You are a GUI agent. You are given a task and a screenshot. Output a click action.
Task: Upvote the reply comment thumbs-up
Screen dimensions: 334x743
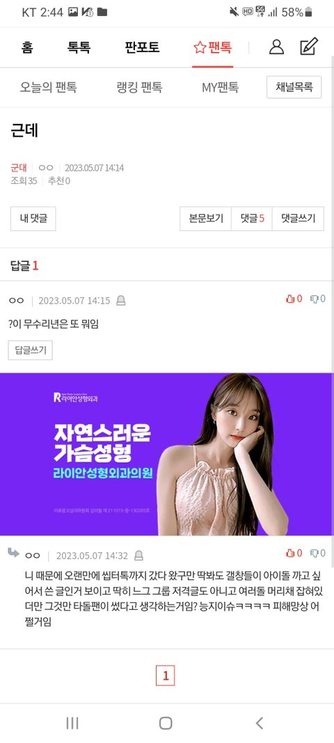click(294, 553)
